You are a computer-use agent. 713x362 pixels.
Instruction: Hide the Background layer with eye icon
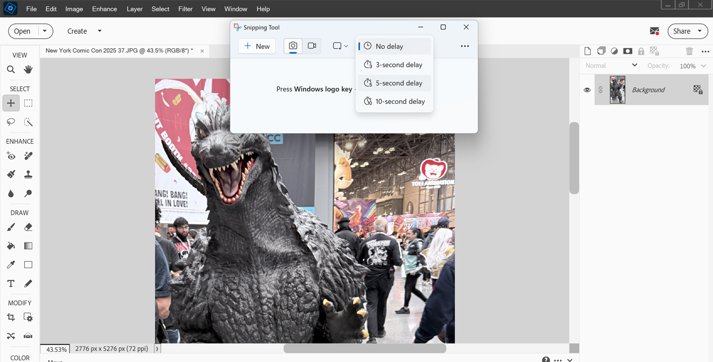pyautogui.click(x=587, y=90)
